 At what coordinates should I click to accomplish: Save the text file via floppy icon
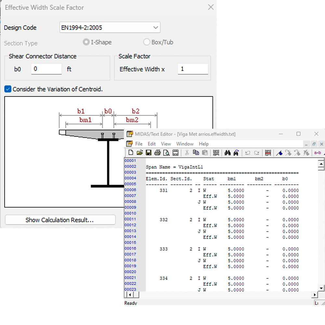coord(149,153)
